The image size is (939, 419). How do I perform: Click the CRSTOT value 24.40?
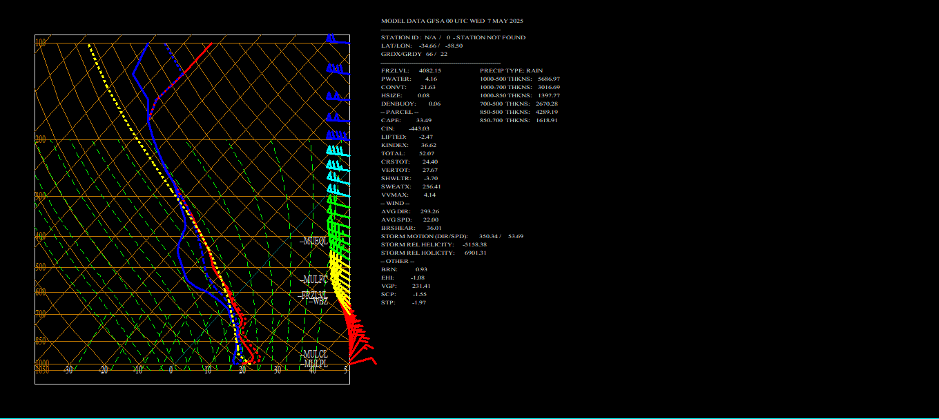(x=430, y=162)
